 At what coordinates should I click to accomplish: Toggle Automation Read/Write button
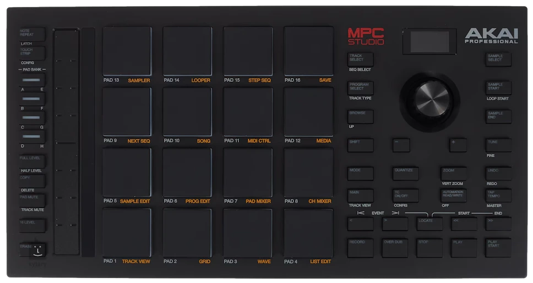point(454,196)
